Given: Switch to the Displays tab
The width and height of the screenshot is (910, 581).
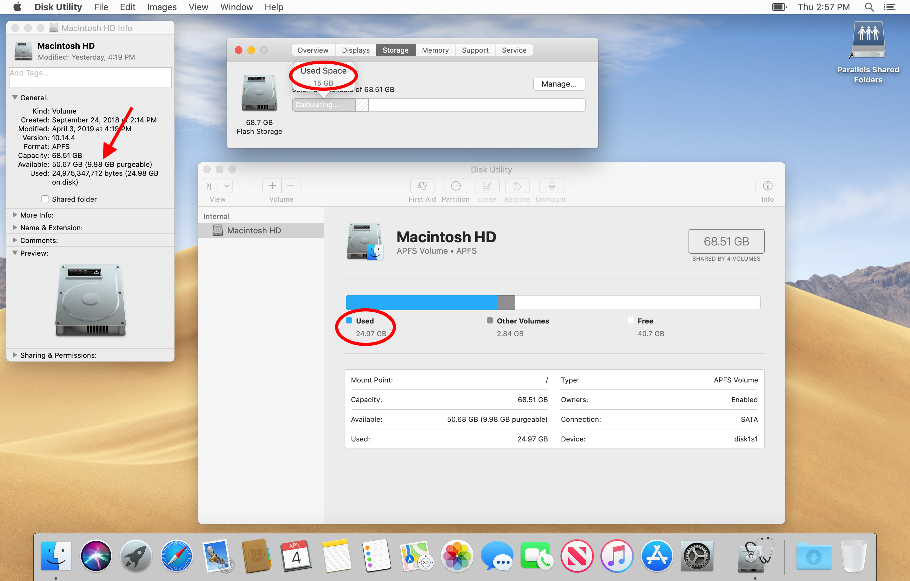Looking at the screenshot, I should tap(356, 50).
